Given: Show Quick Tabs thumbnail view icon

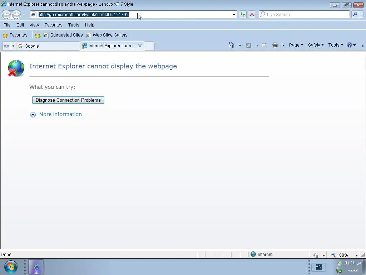Looking at the screenshot, I should [x=6, y=46].
